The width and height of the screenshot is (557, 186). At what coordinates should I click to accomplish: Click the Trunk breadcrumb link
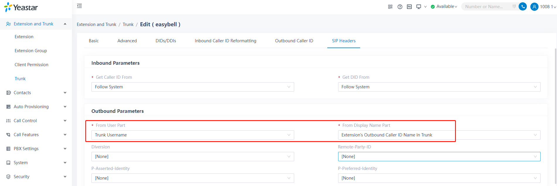point(128,24)
